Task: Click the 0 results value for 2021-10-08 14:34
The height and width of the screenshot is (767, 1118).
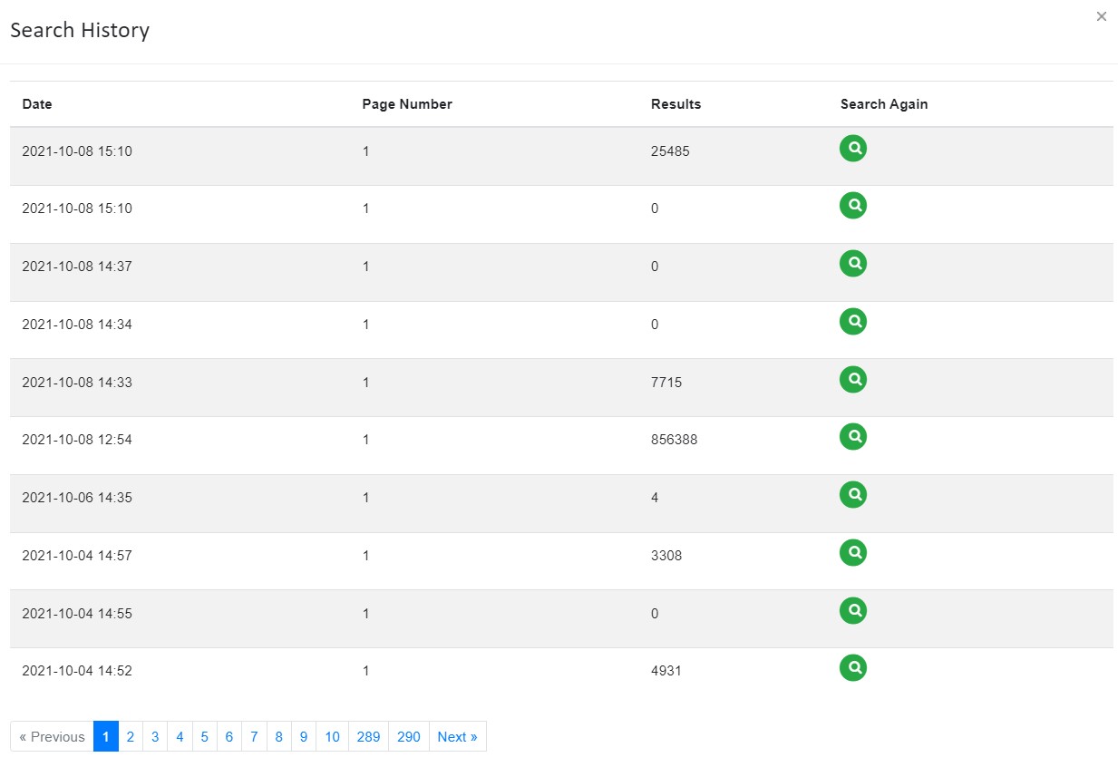Action: click(655, 325)
